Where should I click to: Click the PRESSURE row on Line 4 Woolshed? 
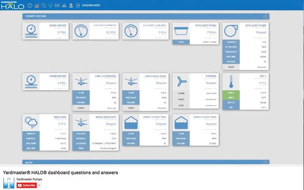[x=146, y=98]
